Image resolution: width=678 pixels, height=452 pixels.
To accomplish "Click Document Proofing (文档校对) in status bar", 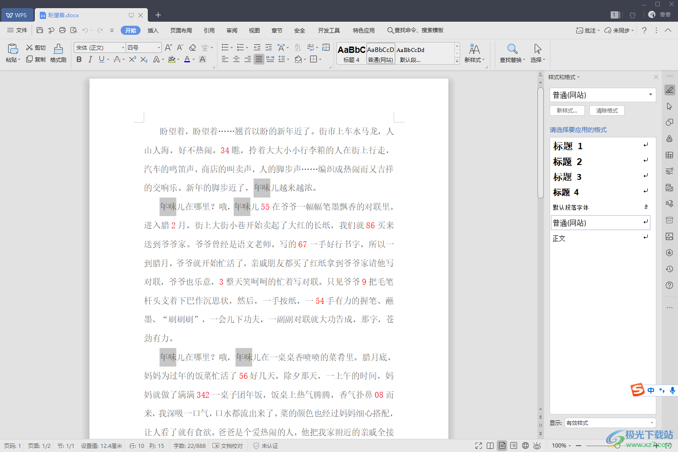I will point(228,446).
